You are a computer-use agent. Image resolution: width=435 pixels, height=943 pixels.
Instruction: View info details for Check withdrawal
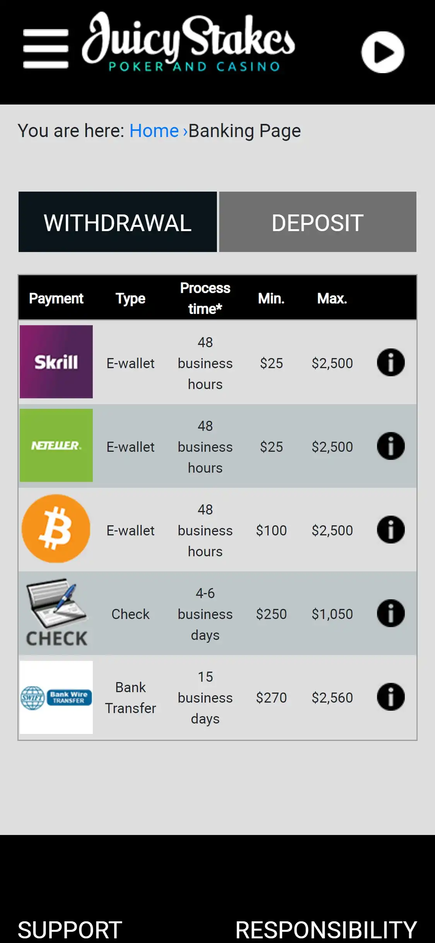tap(391, 614)
